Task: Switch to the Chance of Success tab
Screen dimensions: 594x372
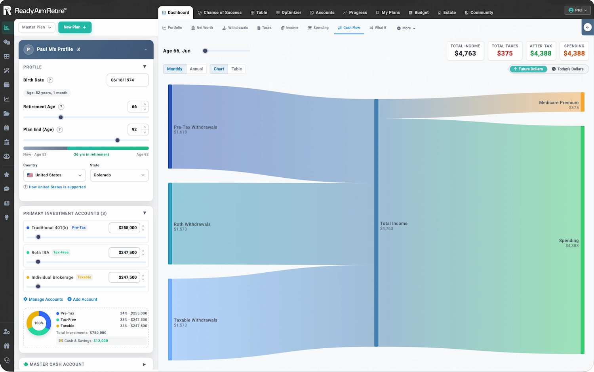Action: click(220, 13)
